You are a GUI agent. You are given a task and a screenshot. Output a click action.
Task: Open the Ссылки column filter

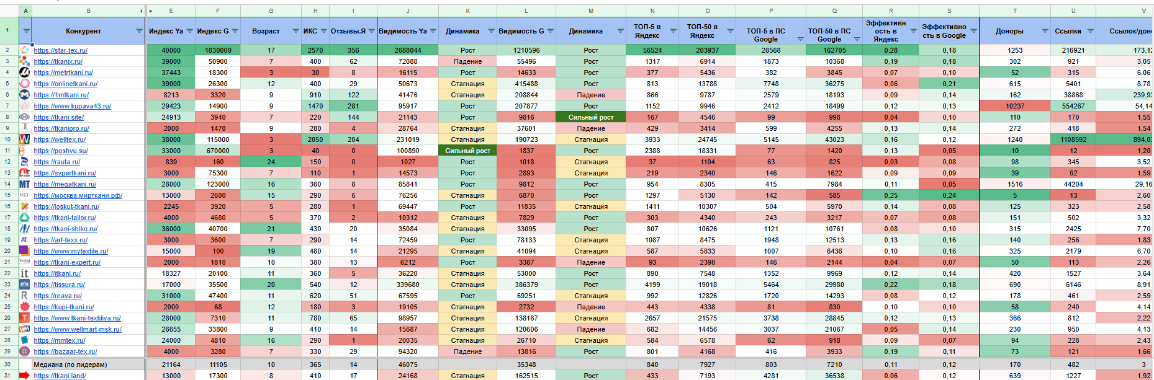[x=1089, y=31]
